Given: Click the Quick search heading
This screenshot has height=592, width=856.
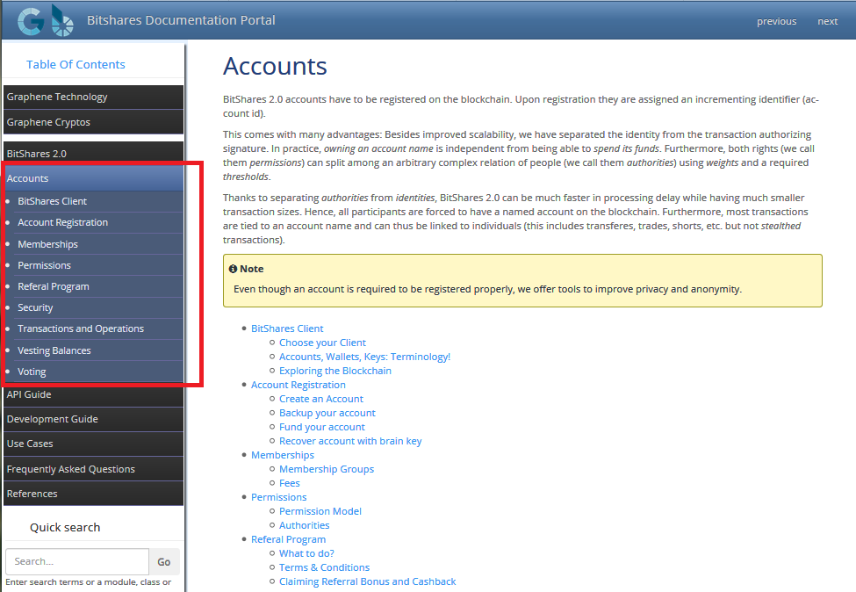Looking at the screenshot, I should coord(65,528).
